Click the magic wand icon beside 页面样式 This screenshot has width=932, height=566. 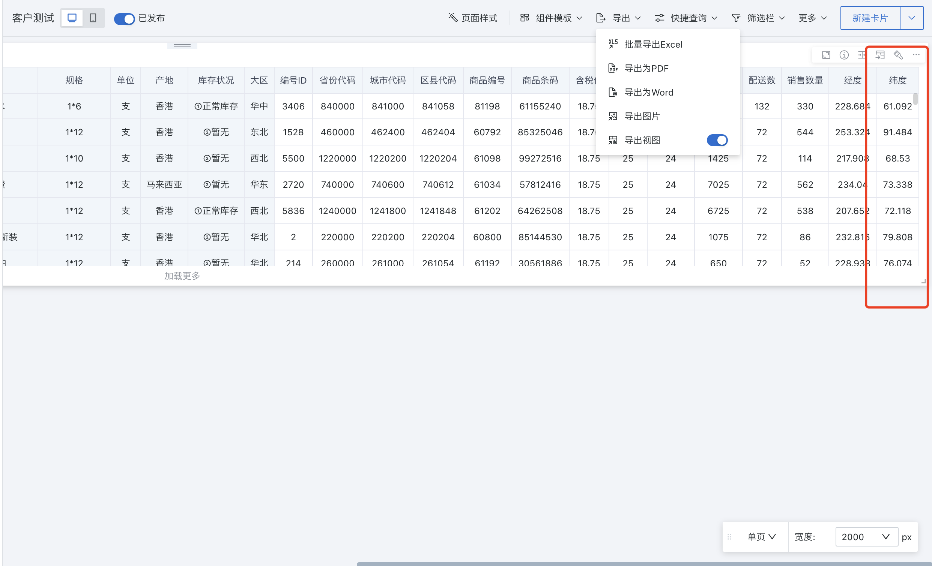[x=453, y=17]
